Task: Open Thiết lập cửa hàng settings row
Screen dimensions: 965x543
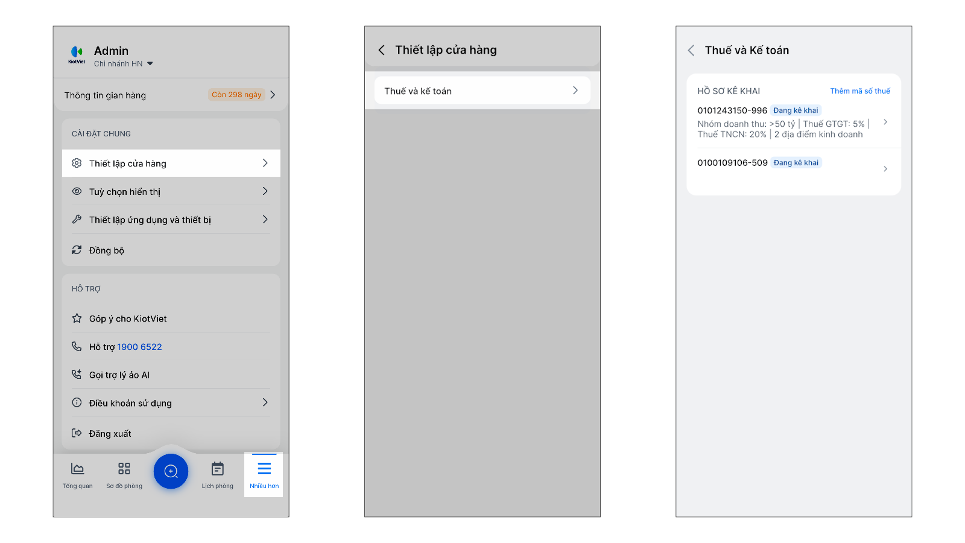Action: 171,164
